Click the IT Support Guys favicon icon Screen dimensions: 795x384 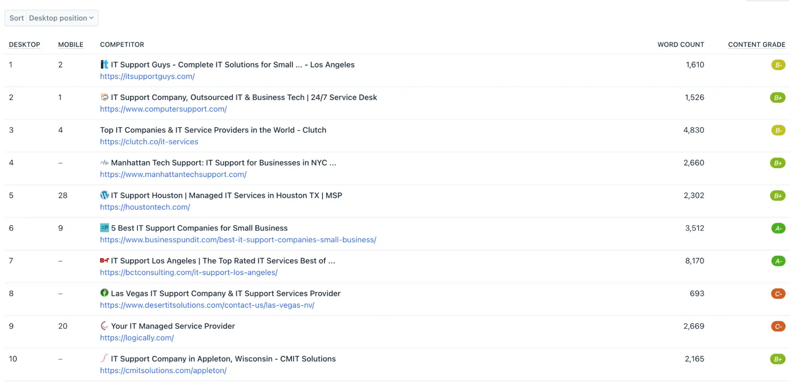point(104,64)
